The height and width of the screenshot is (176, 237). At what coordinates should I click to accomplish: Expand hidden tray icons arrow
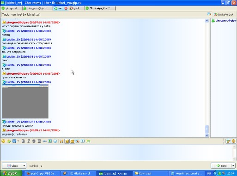click(x=215, y=174)
